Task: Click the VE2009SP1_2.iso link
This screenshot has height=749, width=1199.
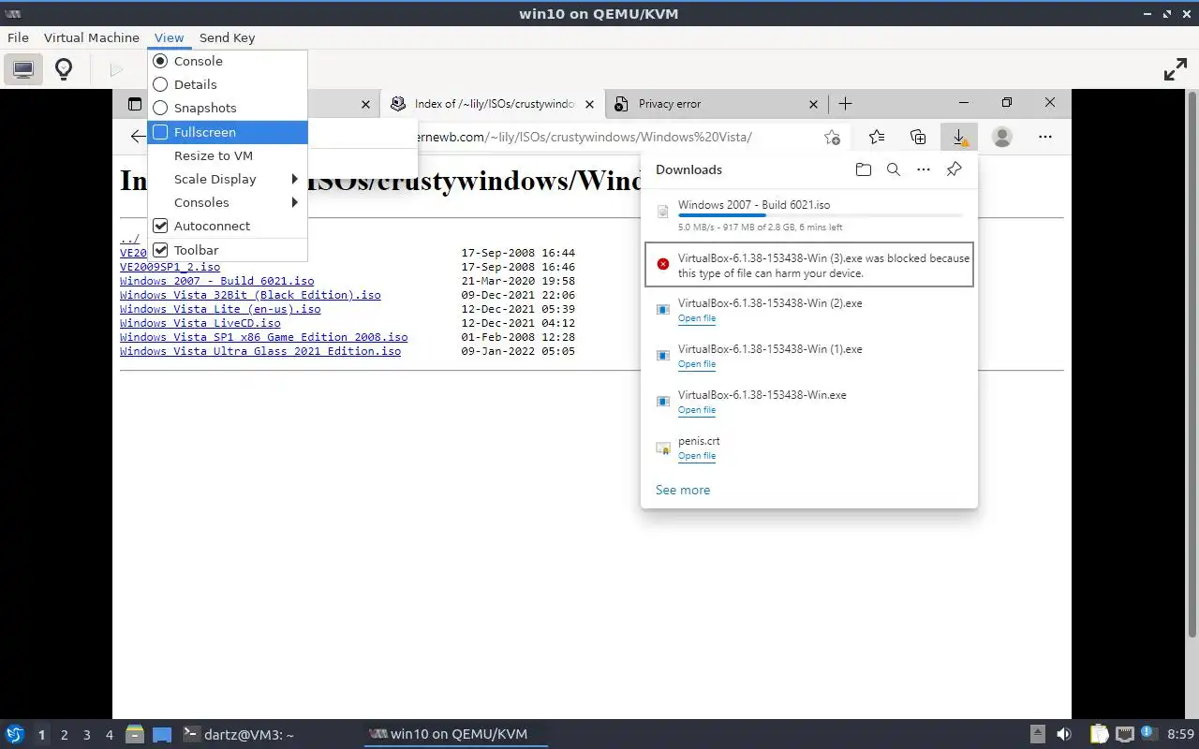Action: tap(170, 267)
